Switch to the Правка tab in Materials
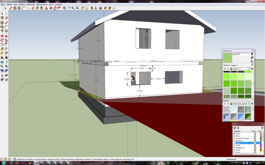 coord(234,65)
